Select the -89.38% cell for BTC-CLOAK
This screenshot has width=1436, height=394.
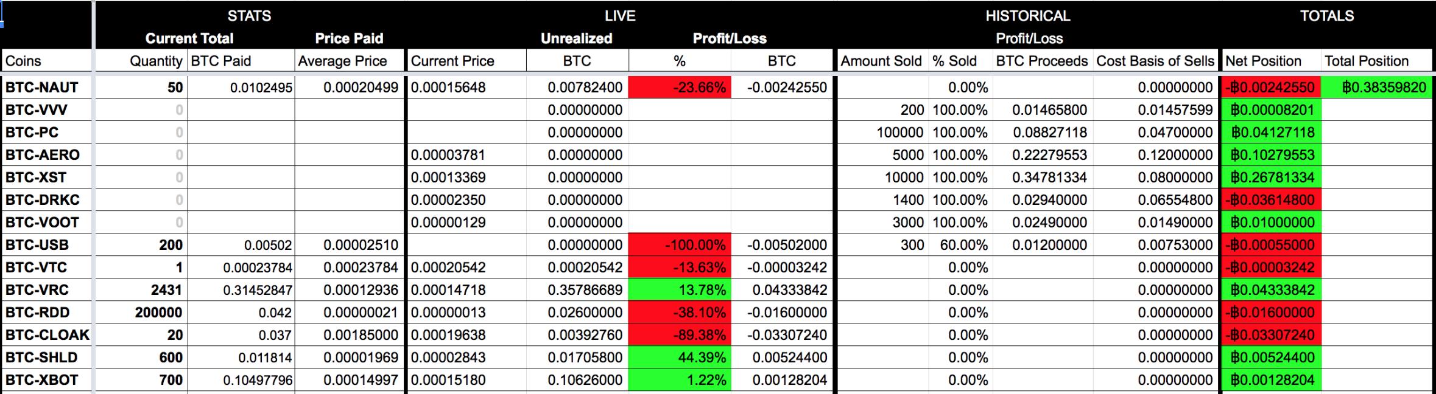pyautogui.click(x=680, y=335)
